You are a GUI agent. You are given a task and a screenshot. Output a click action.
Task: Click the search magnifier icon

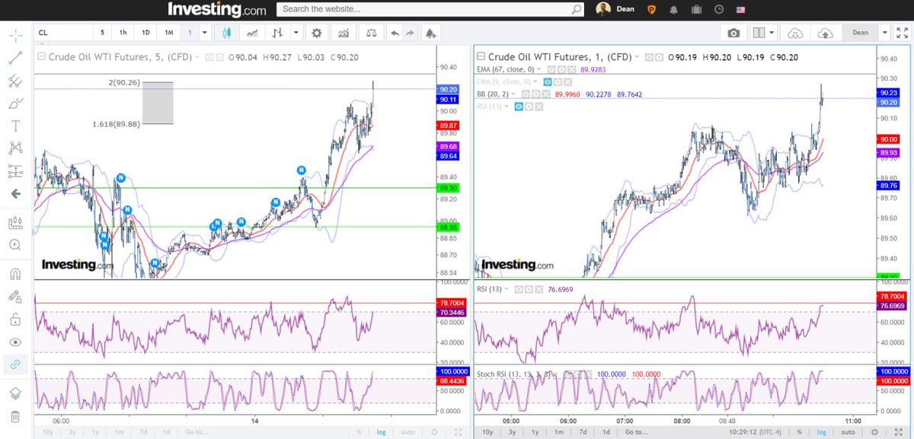tap(577, 9)
